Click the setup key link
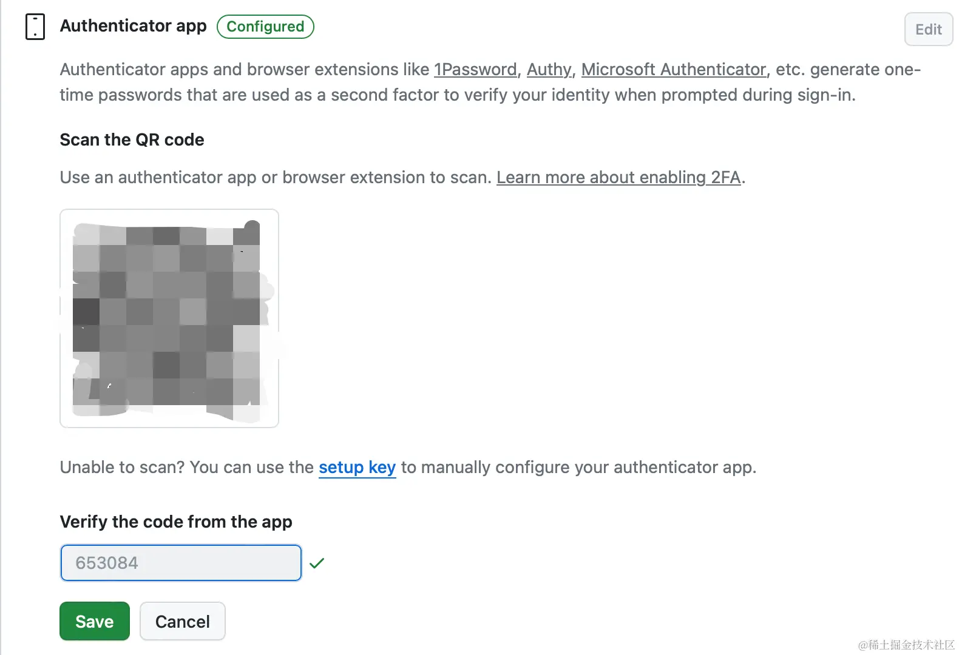Viewport: 959px width, 655px height. click(x=358, y=467)
